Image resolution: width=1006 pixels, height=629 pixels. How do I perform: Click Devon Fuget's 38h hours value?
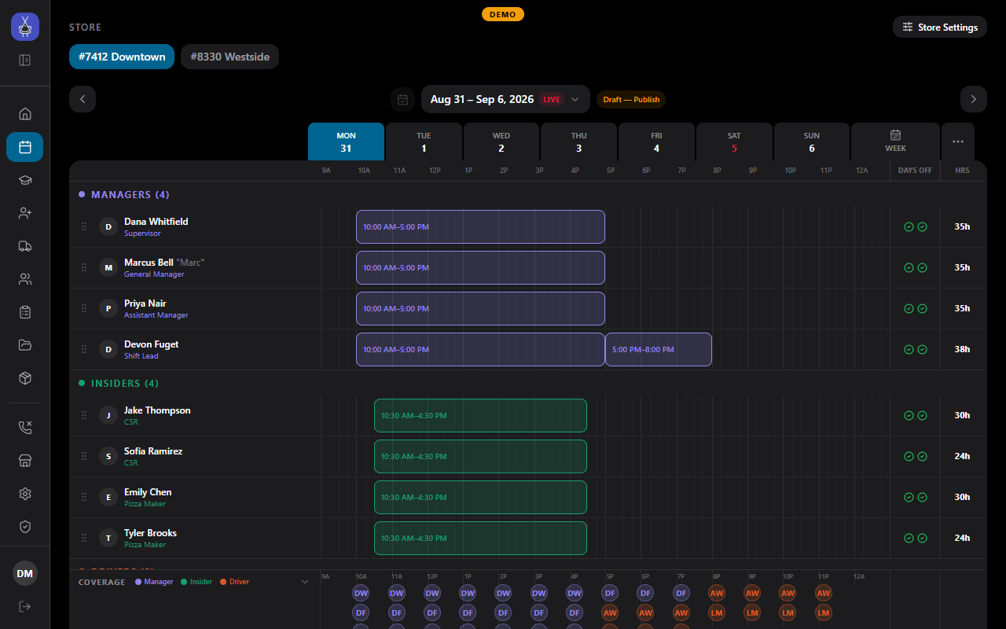point(962,349)
